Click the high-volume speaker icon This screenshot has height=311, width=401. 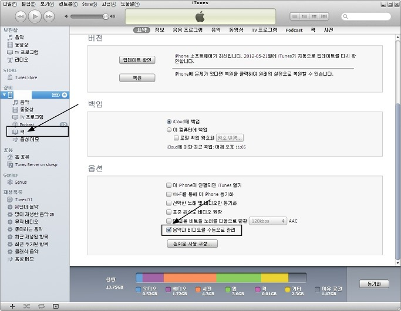click(113, 16)
